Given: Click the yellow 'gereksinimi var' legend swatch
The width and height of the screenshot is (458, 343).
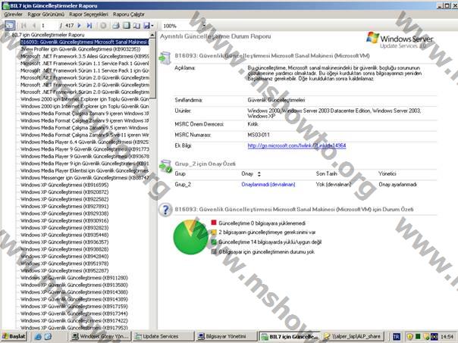Looking at the screenshot, I should pos(214,232).
